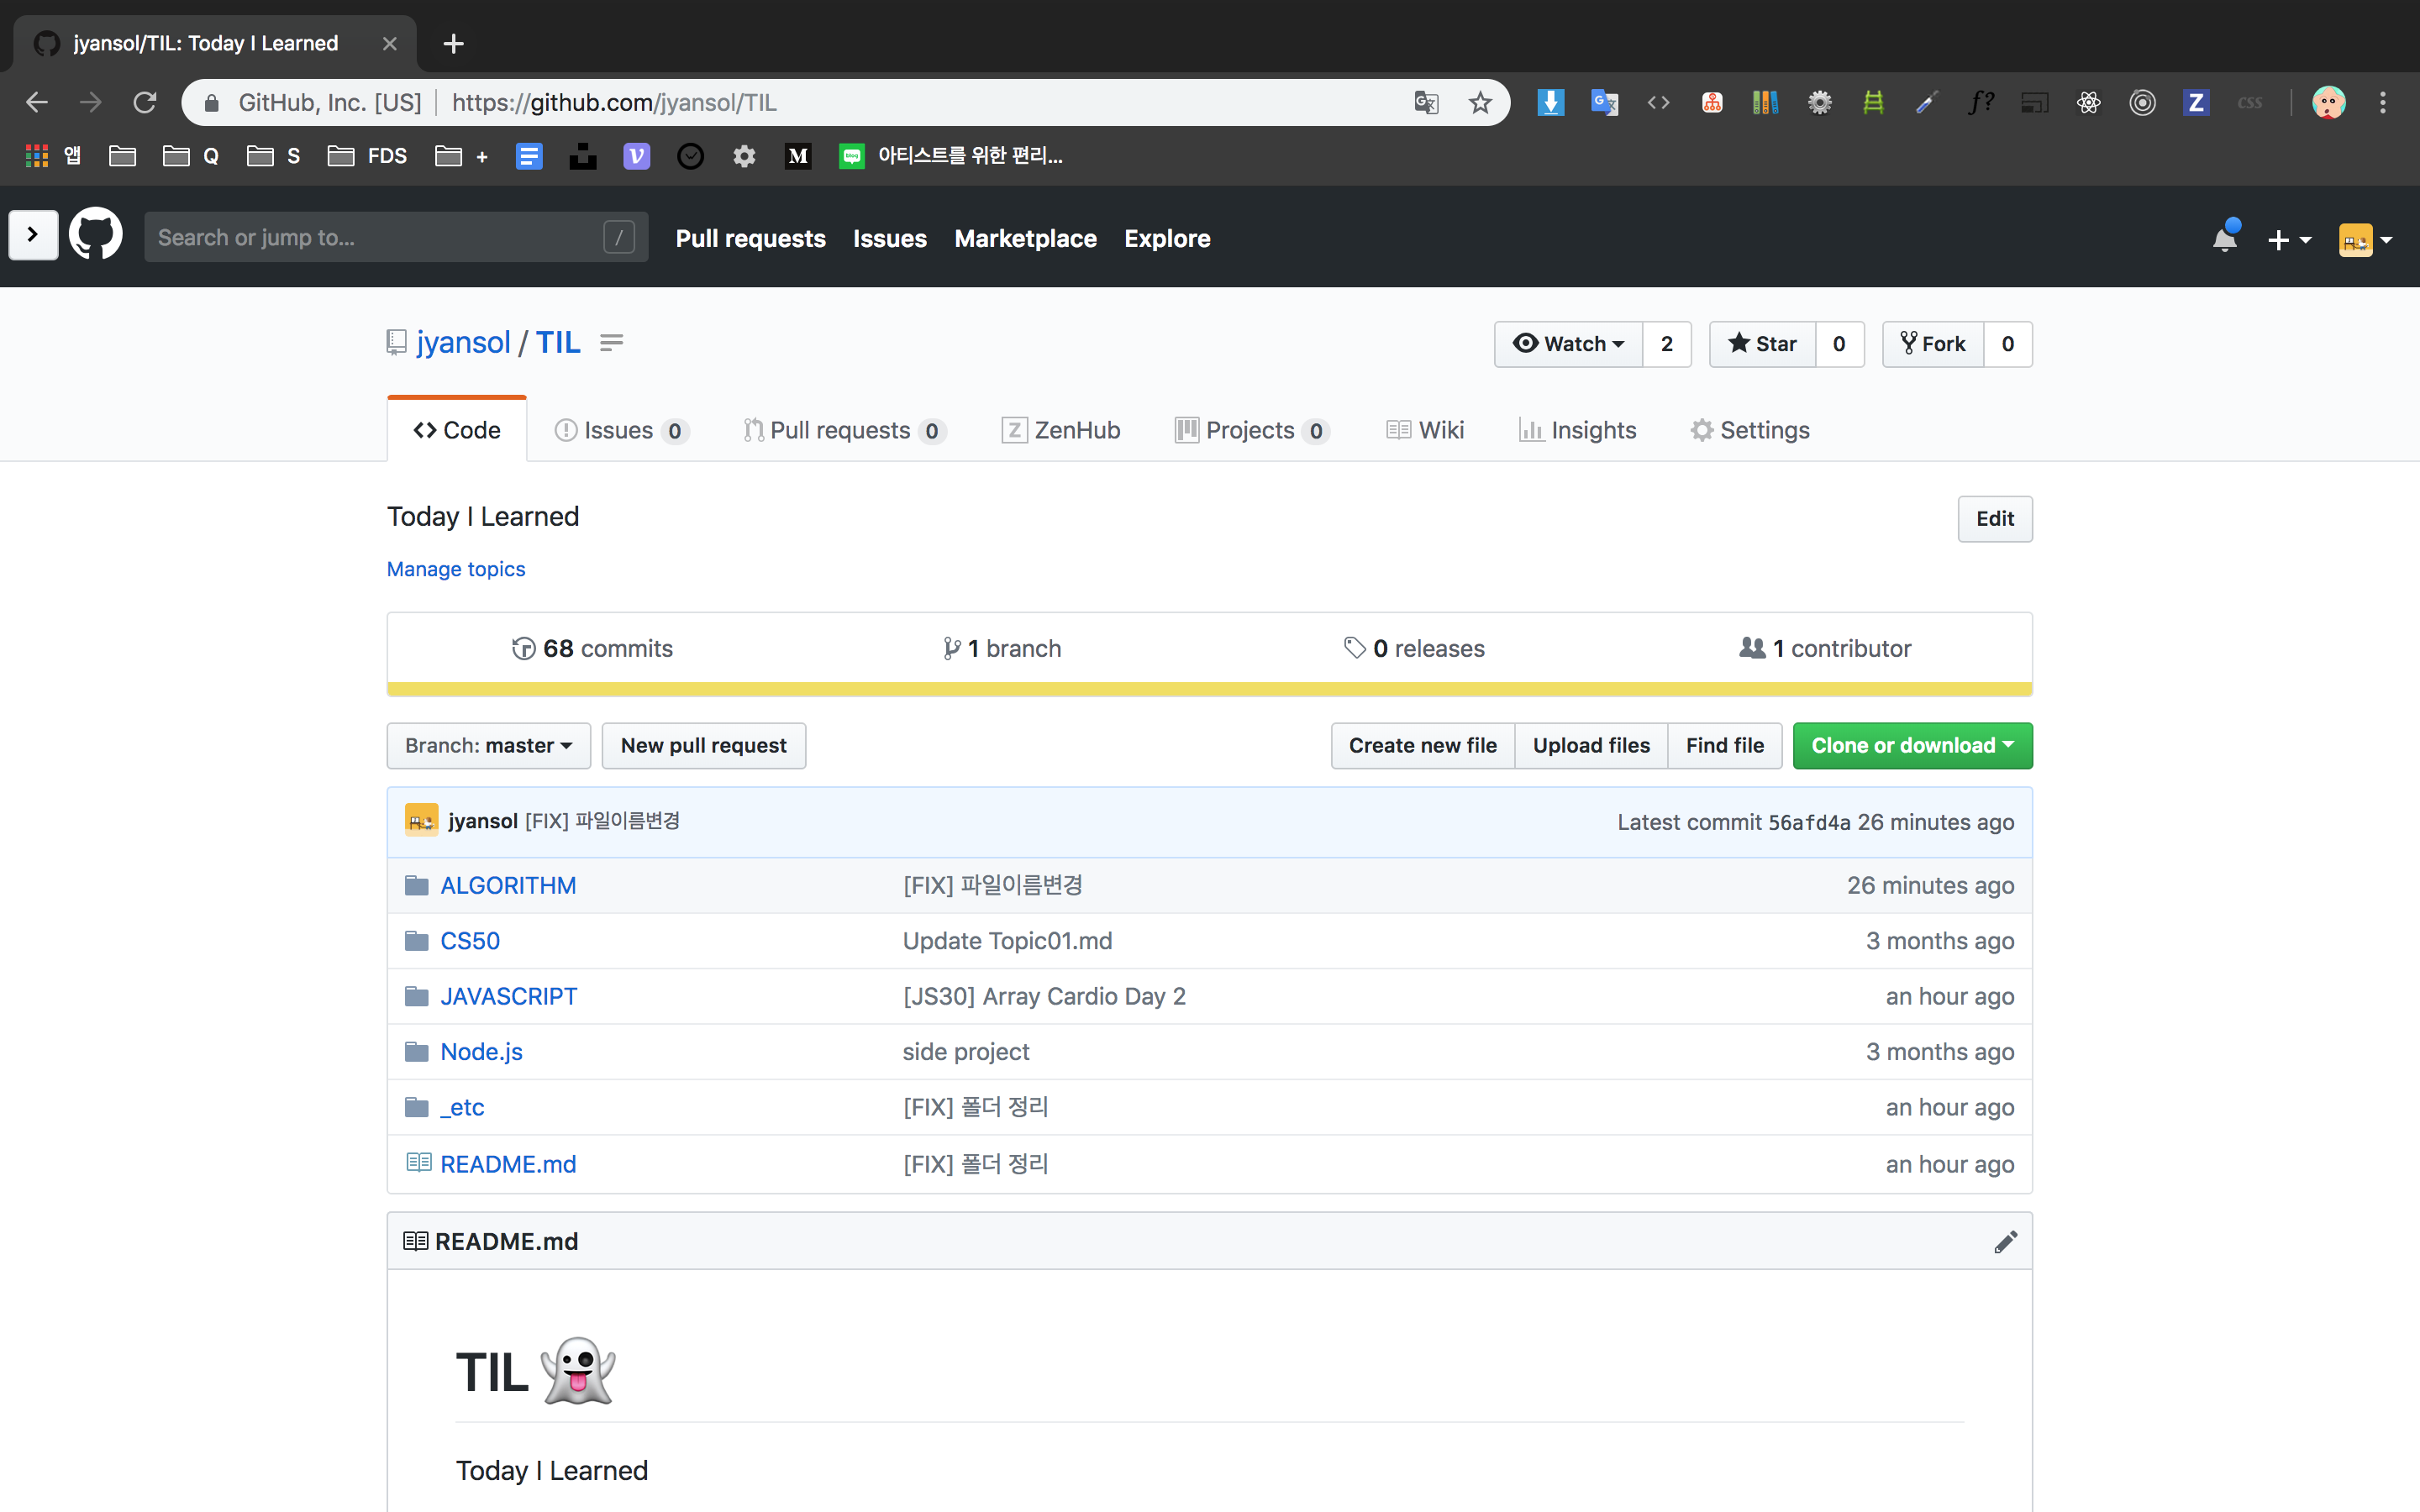Click the translate page icon in address bar

coord(1426,102)
